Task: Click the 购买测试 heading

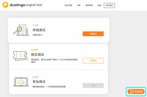Action: click(x=37, y=55)
